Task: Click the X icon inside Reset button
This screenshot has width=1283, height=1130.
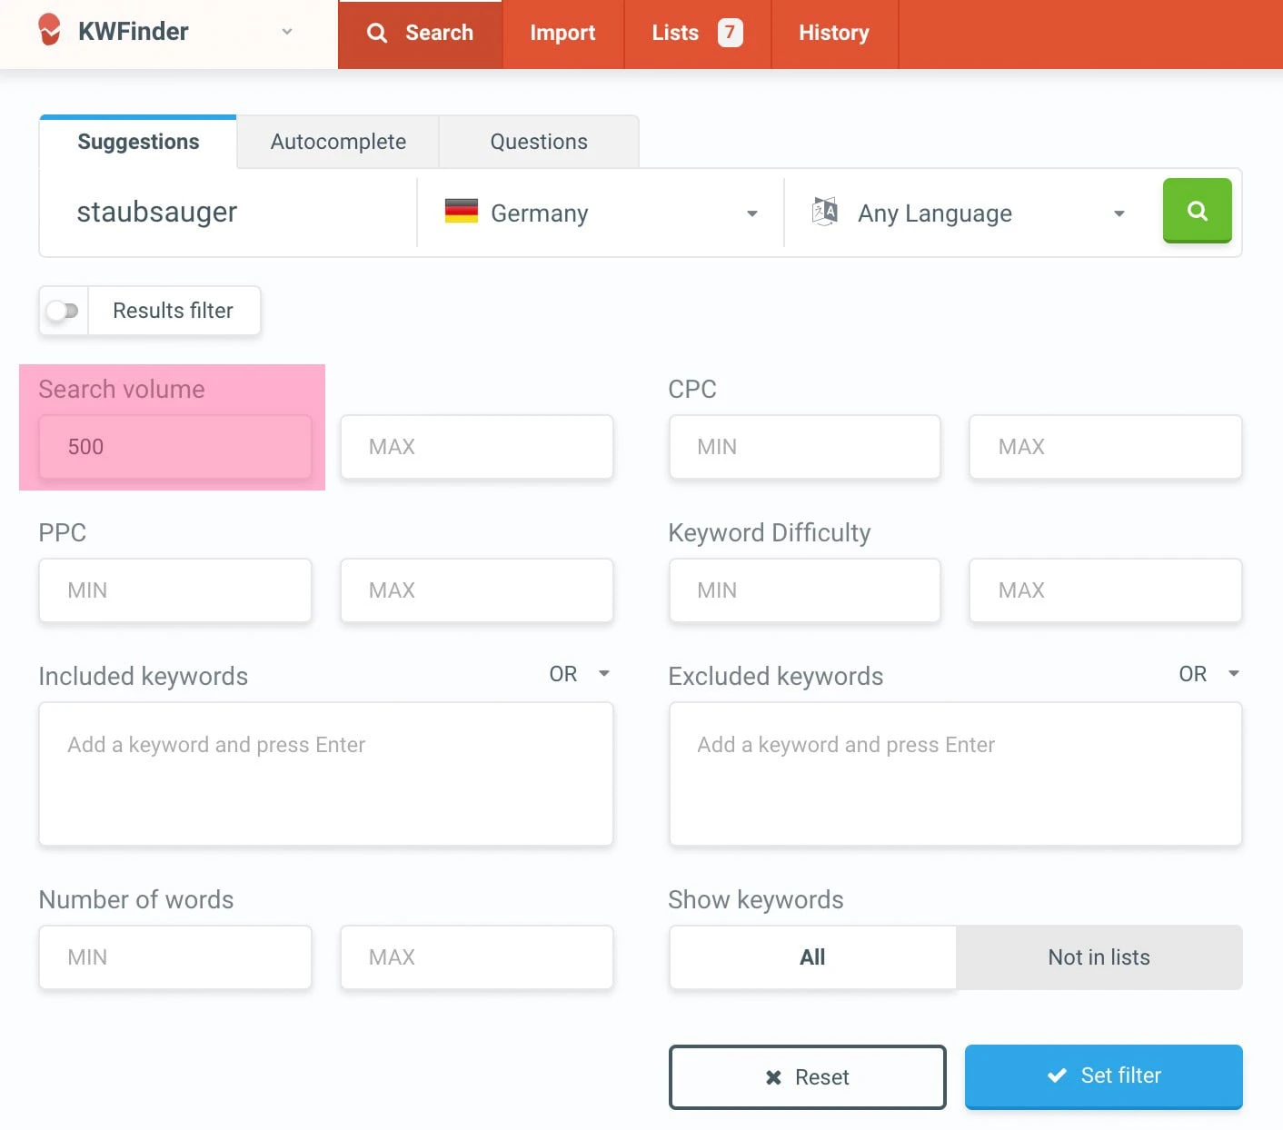Action: pos(773,1077)
